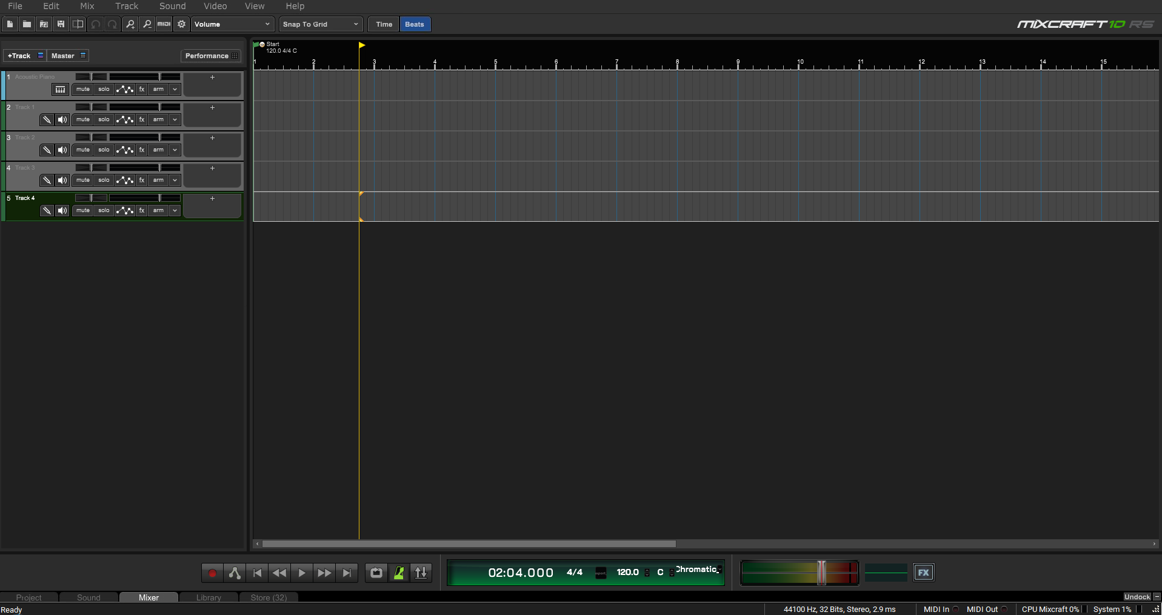
Task: Open the +Track list menu arrow
Action: point(41,55)
